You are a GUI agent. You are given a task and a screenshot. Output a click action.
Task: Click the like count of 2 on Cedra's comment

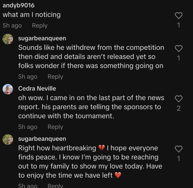178,108
